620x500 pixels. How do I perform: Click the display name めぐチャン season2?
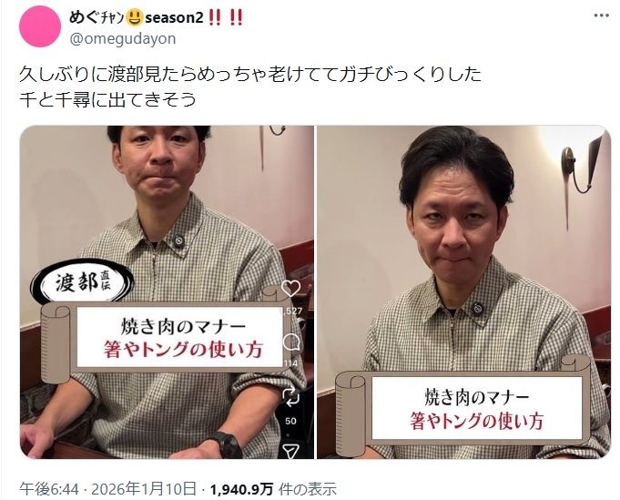pos(136,17)
